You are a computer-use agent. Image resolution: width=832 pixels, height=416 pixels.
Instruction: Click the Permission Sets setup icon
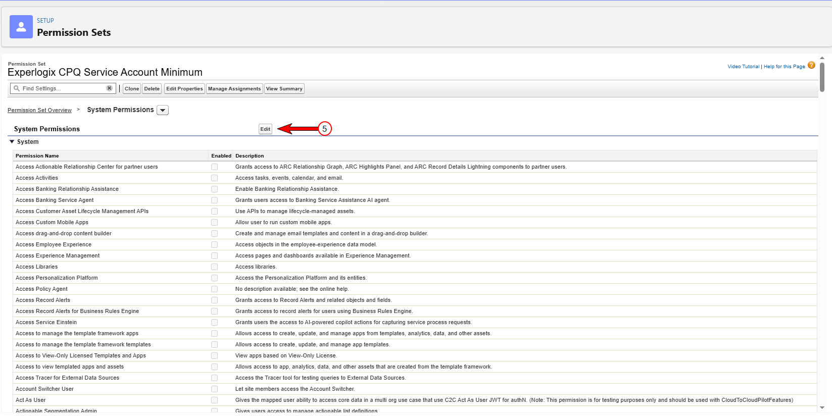(x=21, y=27)
